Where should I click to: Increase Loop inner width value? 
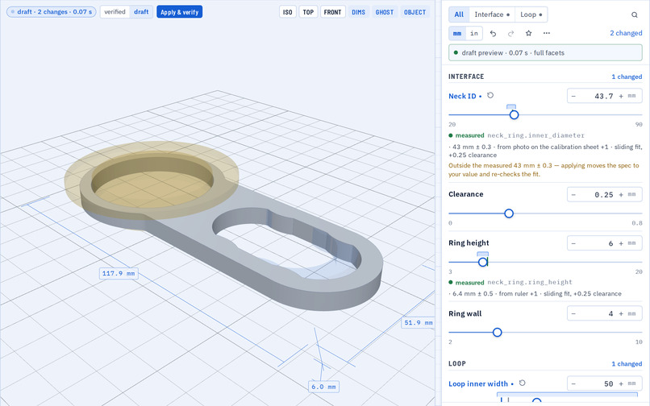point(621,383)
